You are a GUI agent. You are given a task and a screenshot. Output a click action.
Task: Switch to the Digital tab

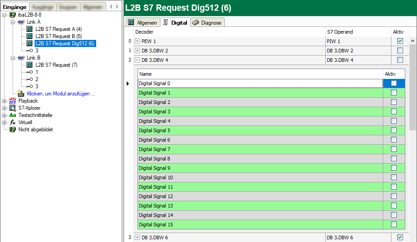pyautogui.click(x=175, y=22)
